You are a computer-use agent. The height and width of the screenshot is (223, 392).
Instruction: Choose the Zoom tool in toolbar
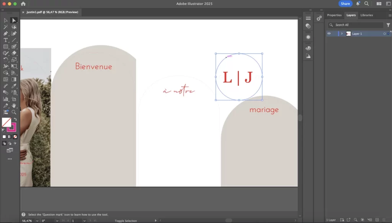14,112
